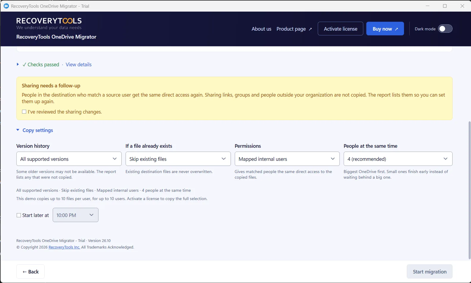Minimize the application window
Viewport: 471px width, 283px height.
tap(428, 6)
